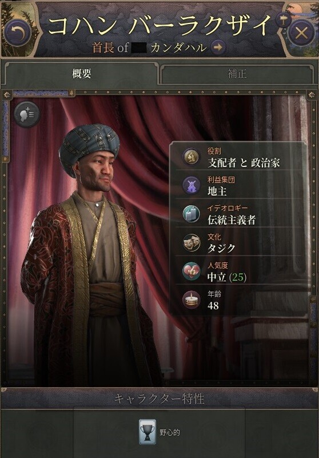
Task: Open character interactions menu icon
Action: 27,114
